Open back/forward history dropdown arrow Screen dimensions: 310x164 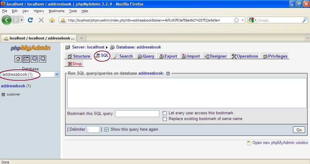point(22,20)
